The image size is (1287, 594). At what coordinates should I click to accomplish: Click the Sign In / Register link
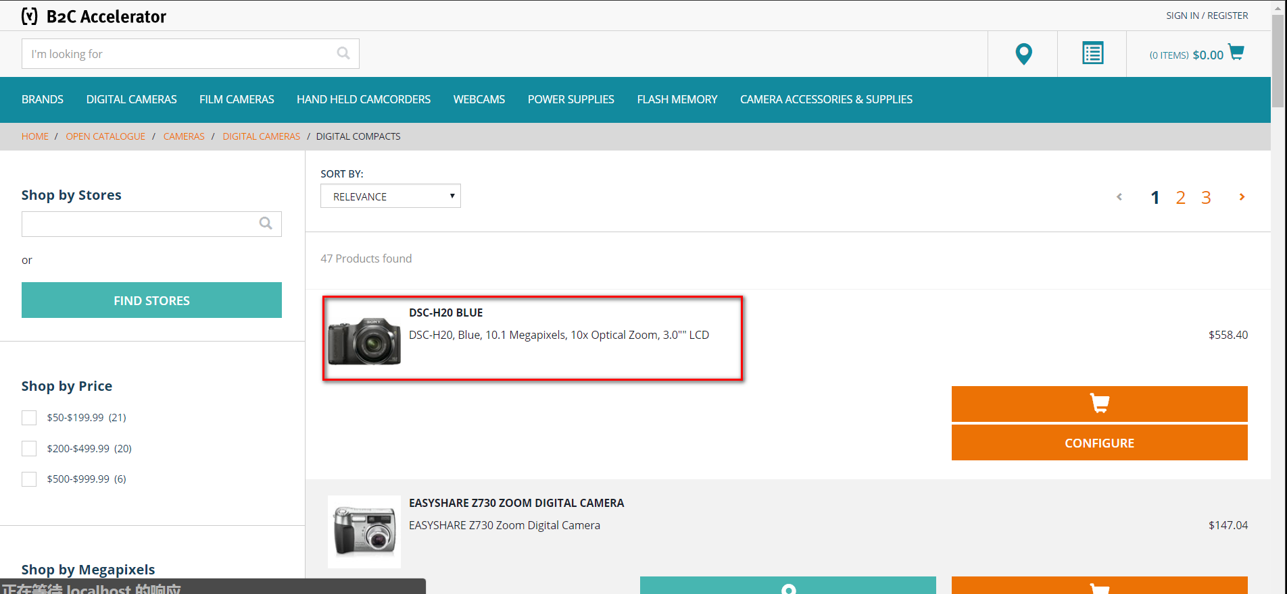pyautogui.click(x=1207, y=16)
